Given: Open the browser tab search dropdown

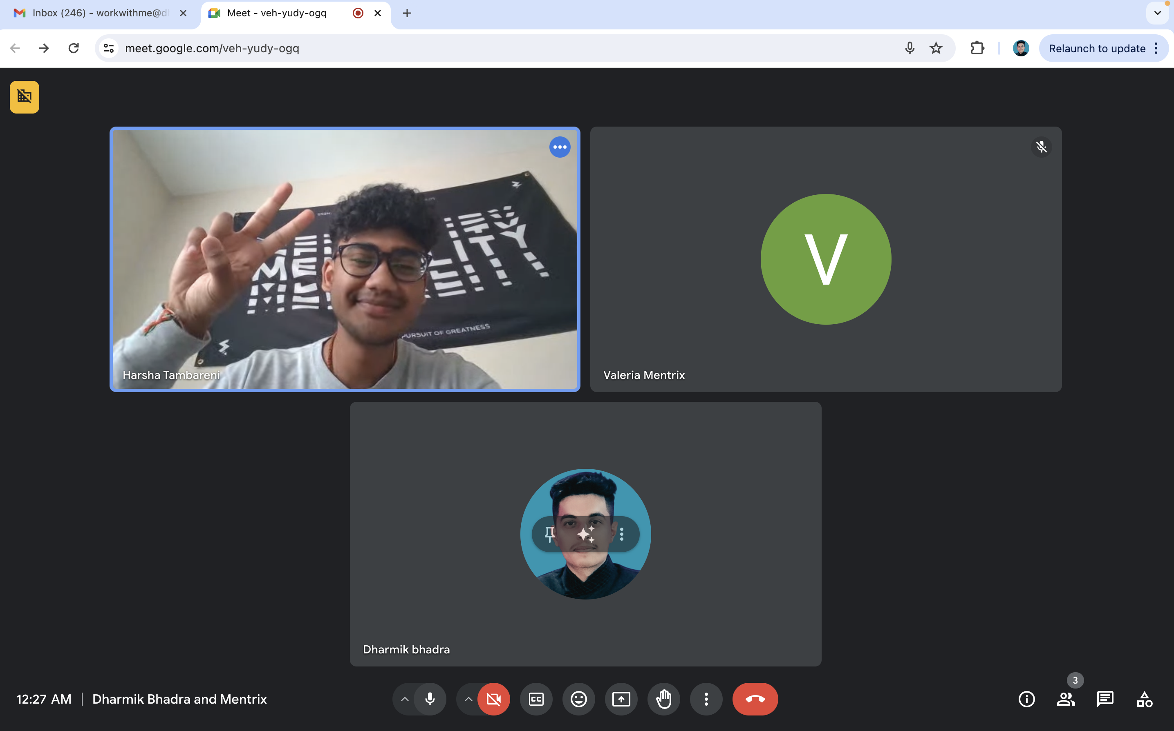Looking at the screenshot, I should [x=1157, y=13].
